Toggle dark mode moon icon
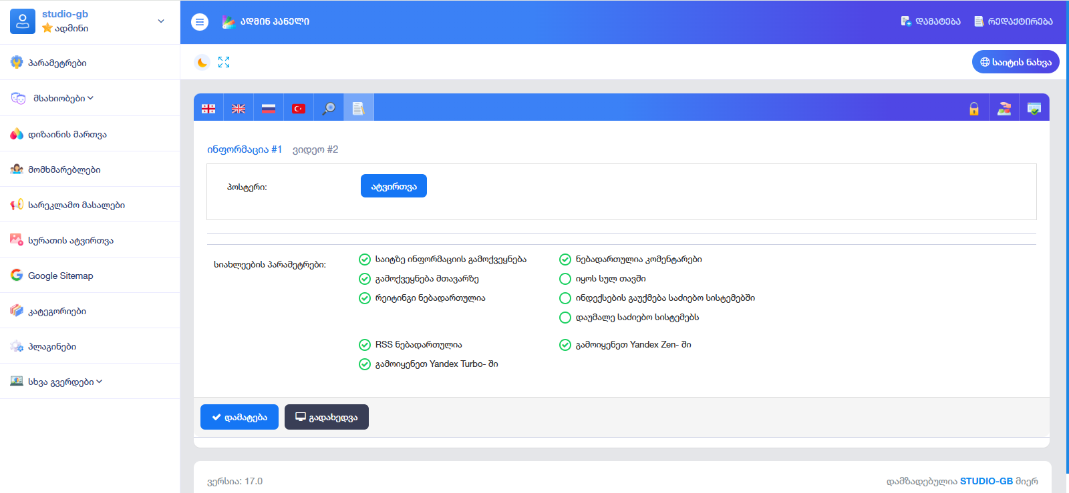The height and width of the screenshot is (493, 1069). [202, 62]
